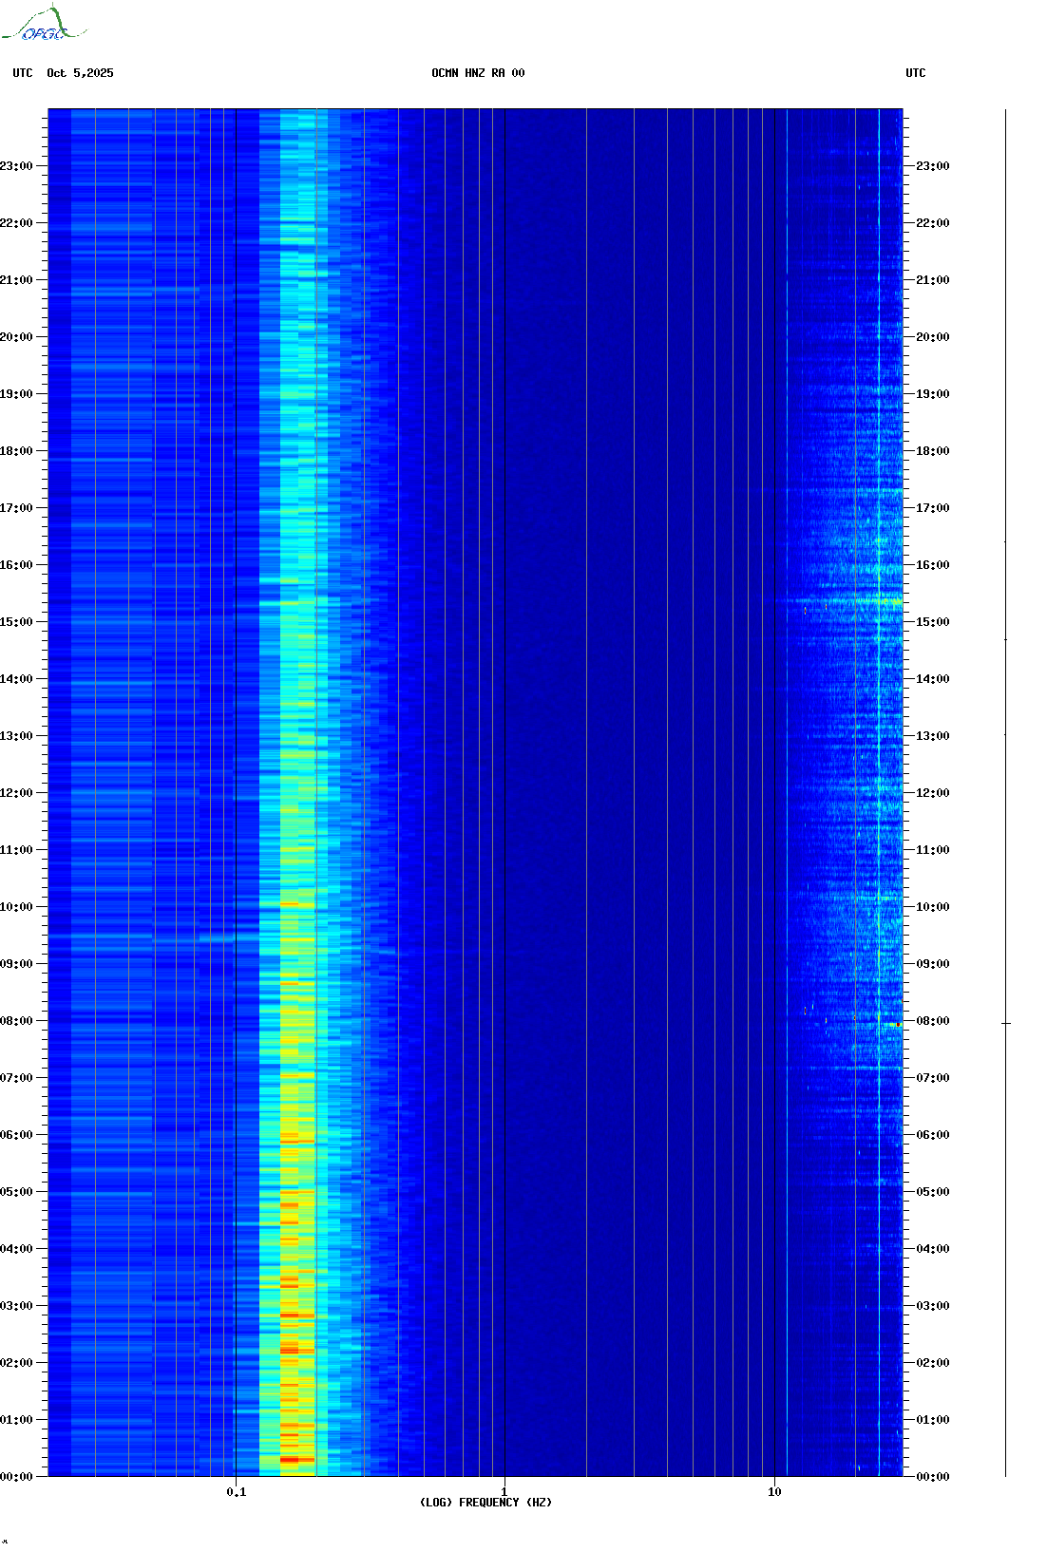Viewport: 1047px width, 1552px height.
Task: Click the 04:00 label on right time axis
Action: click(x=932, y=1249)
